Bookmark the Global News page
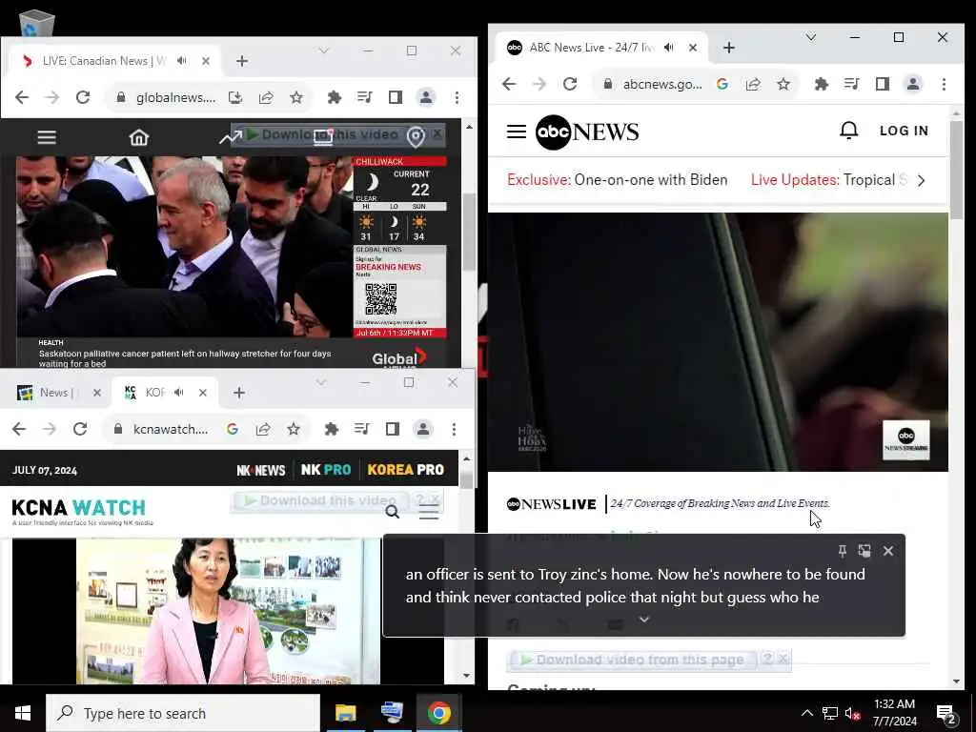Image resolution: width=976 pixels, height=732 pixels. (x=296, y=97)
